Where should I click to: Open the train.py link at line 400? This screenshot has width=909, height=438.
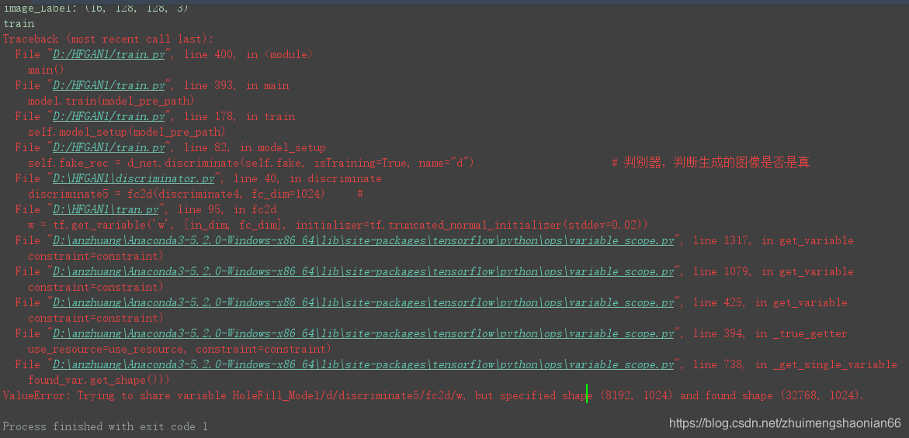(x=109, y=54)
